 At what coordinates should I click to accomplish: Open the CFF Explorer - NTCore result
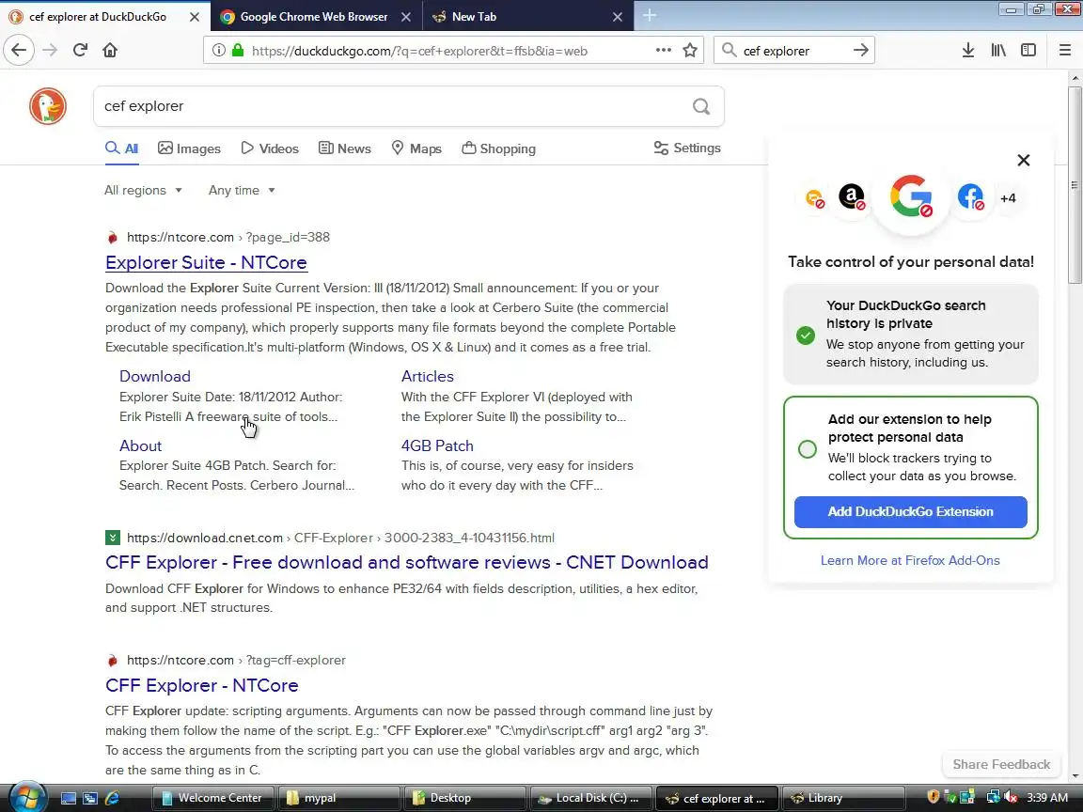pyautogui.click(x=202, y=685)
